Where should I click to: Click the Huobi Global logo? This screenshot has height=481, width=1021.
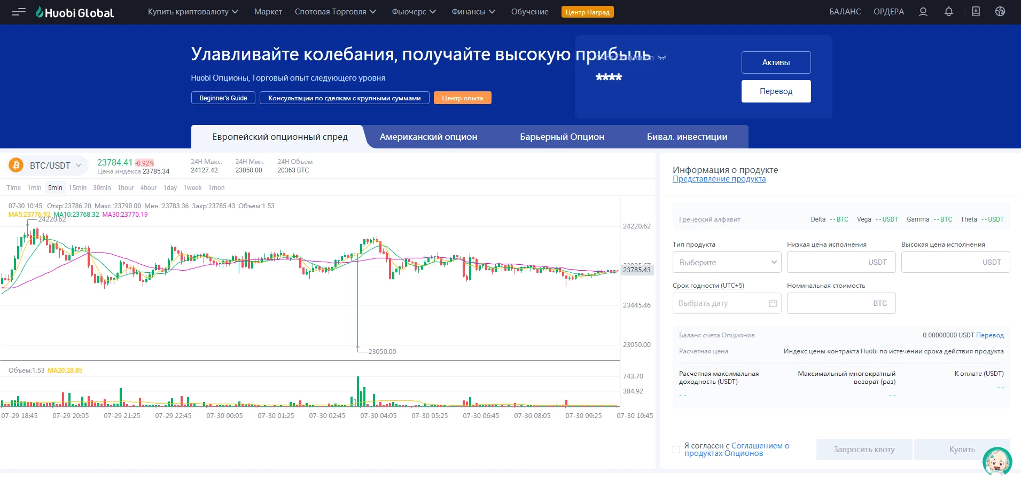(x=75, y=12)
